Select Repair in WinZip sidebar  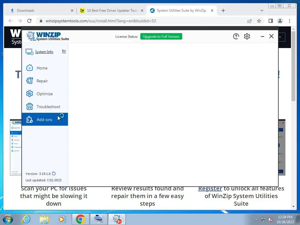[45, 81]
